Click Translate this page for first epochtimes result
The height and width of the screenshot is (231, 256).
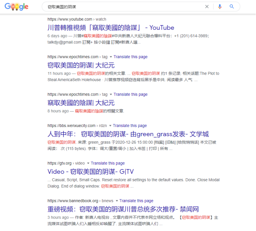pos(130,57)
